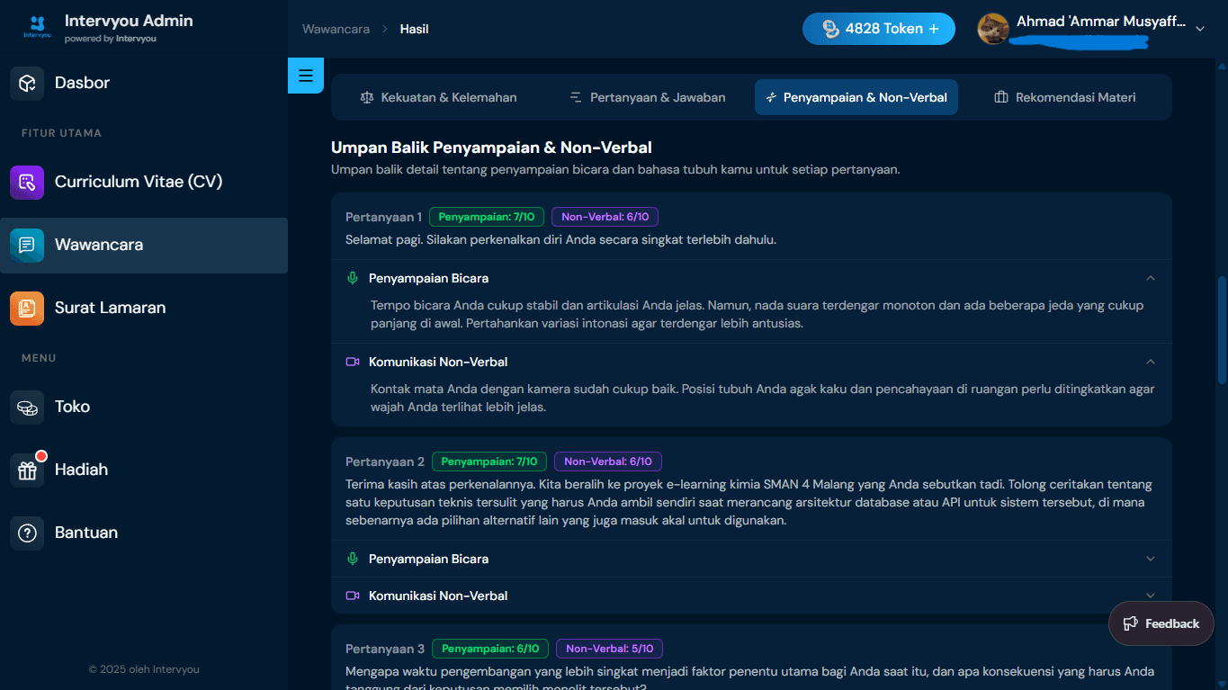Click the Ahmad 'Ammar Musyaff... username text

coord(1101,22)
